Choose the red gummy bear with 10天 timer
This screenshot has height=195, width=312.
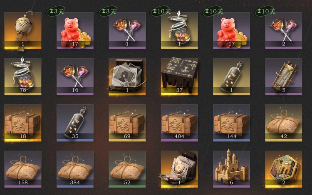[x=231, y=30]
